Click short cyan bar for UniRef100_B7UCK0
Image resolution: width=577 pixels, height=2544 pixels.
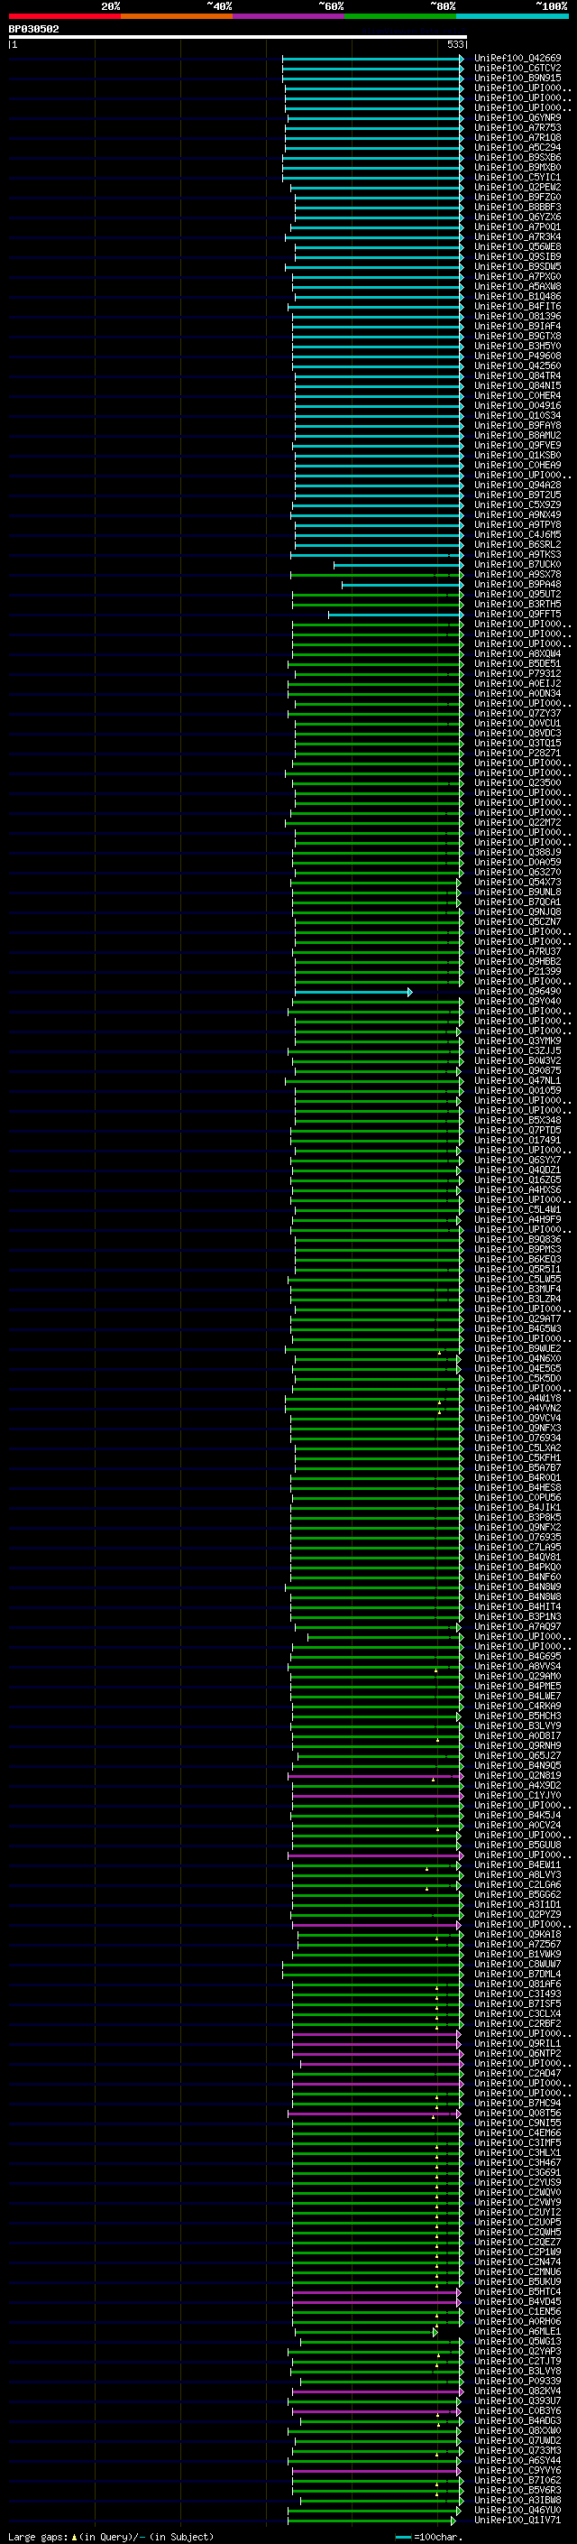[398, 565]
